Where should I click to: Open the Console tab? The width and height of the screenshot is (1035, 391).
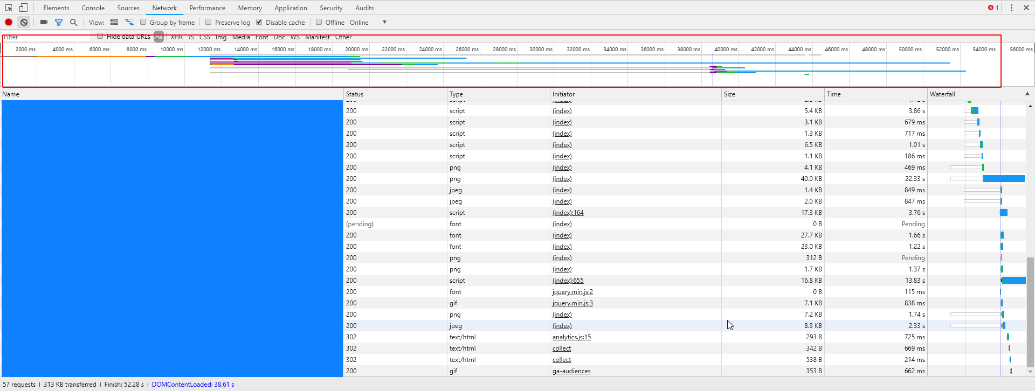click(x=93, y=8)
